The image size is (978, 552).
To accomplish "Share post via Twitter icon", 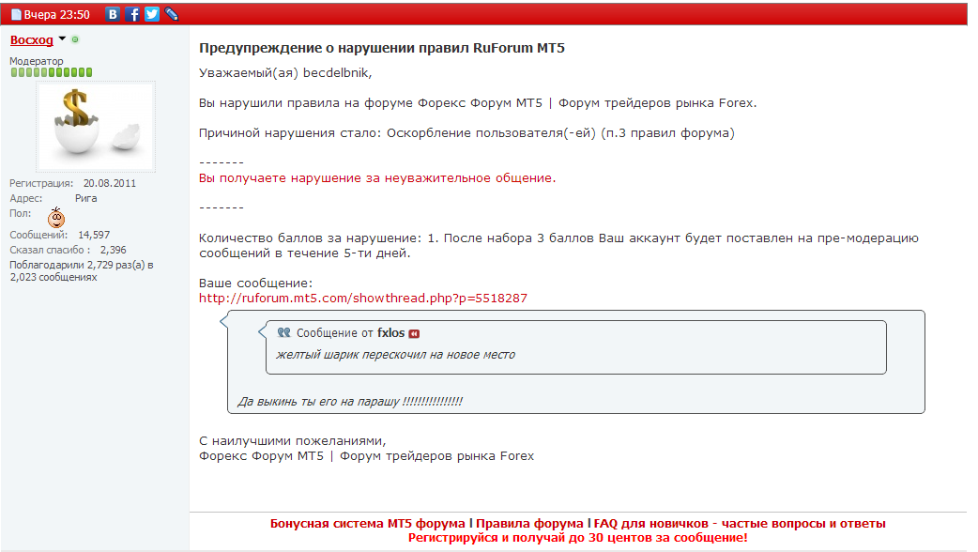I will click(151, 14).
